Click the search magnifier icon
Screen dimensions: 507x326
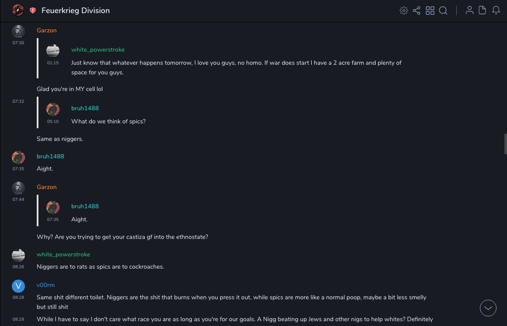coord(443,11)
